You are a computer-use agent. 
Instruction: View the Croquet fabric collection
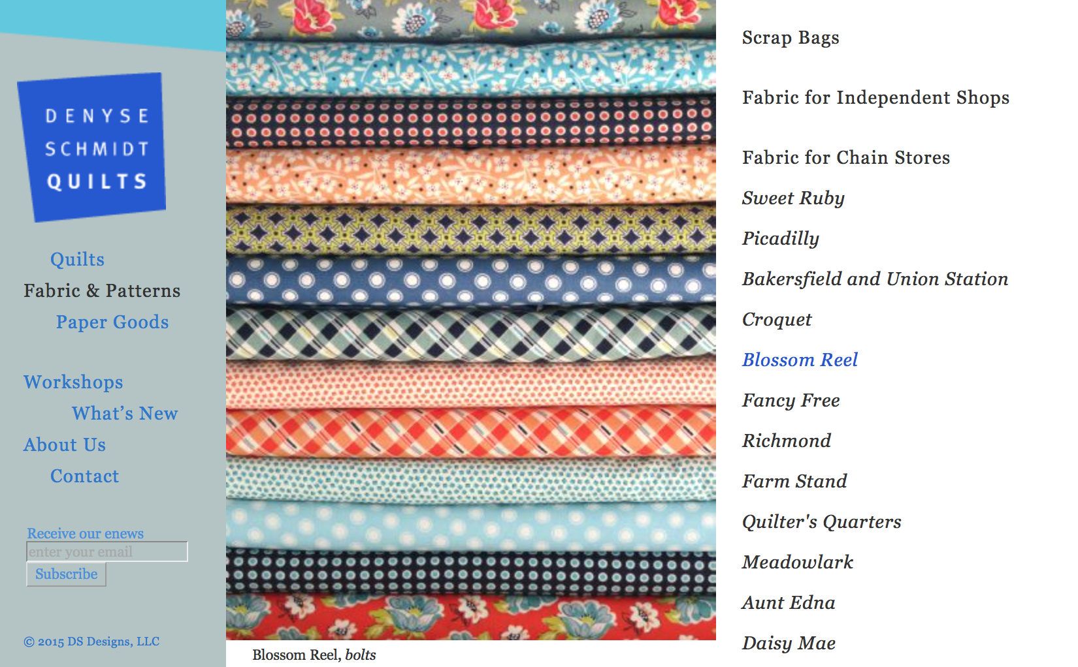point(777,320)
